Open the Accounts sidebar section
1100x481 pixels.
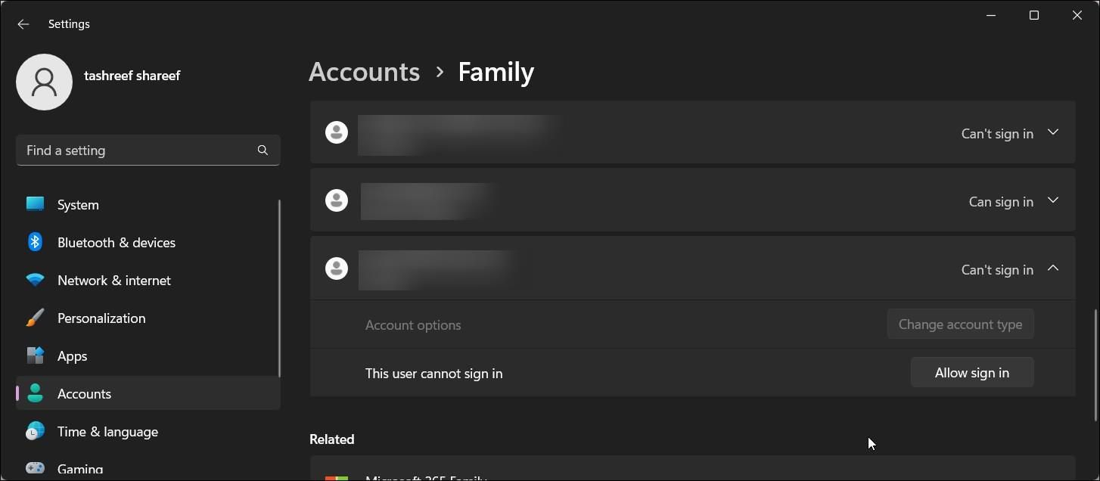click(x=84, y=394)
